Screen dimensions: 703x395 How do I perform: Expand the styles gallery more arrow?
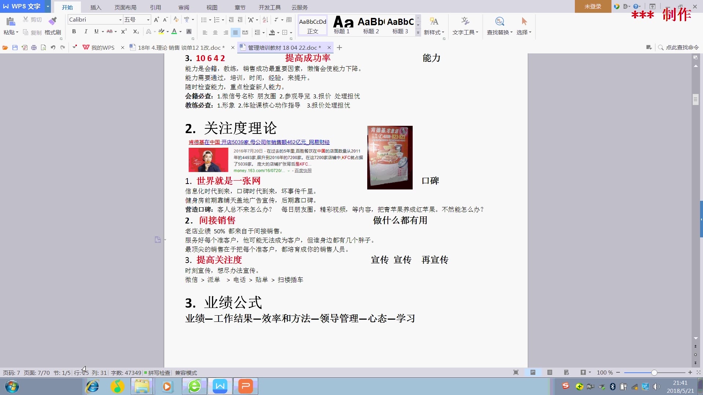tap(418, 33)
